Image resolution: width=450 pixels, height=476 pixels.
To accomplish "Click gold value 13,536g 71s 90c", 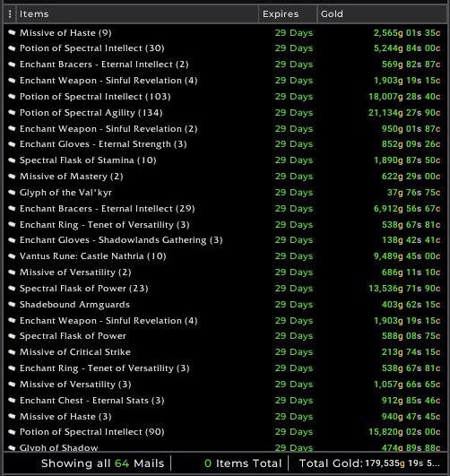I will [404, 289].
